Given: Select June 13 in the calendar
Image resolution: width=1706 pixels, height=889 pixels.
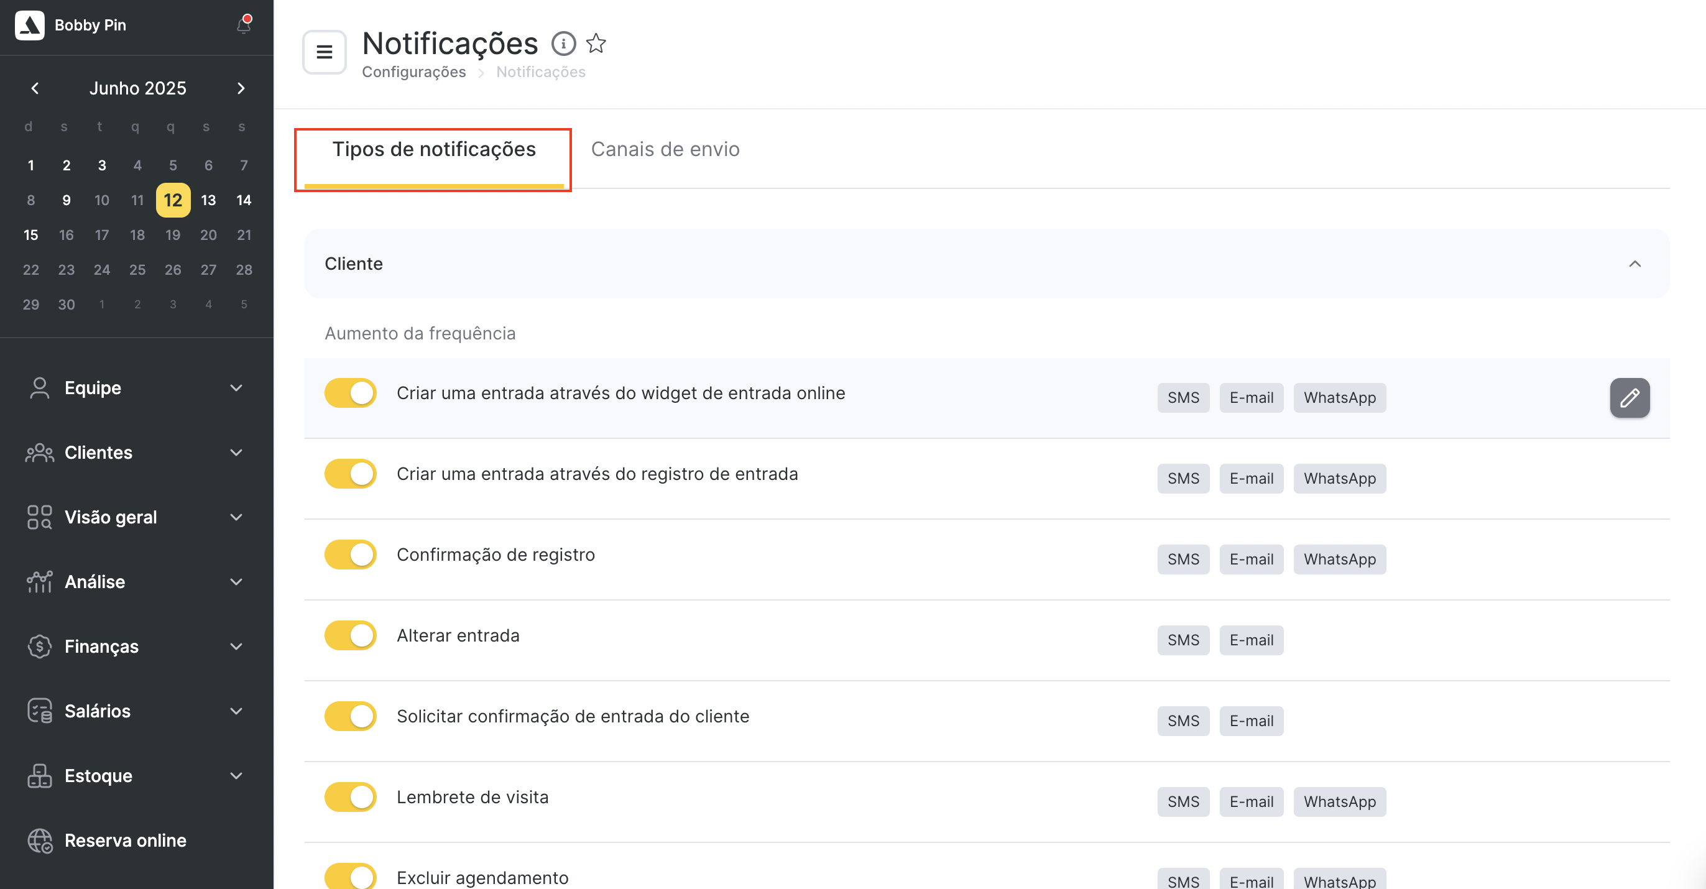Looking at the screenshot, I should click(208, 200).
